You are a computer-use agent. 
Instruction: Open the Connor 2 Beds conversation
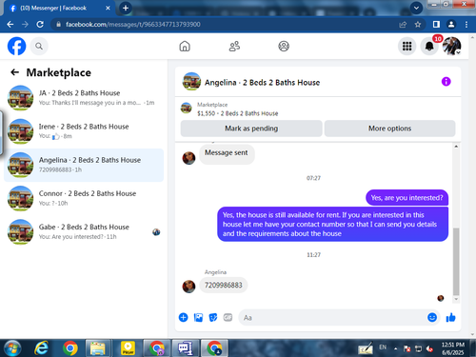[84, 198]
